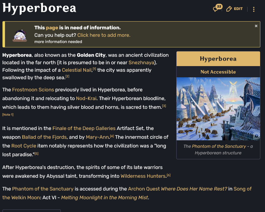Dismiss the information-needed notice banner
Viewport: 265px width, 212px height.
click(x=256, y=26)
